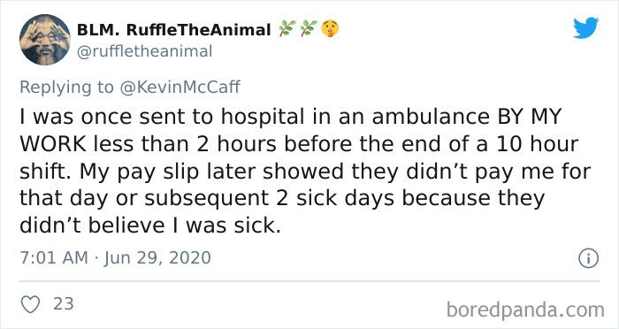Click the blue Twitter bird logo

click(x=585, y=28)
